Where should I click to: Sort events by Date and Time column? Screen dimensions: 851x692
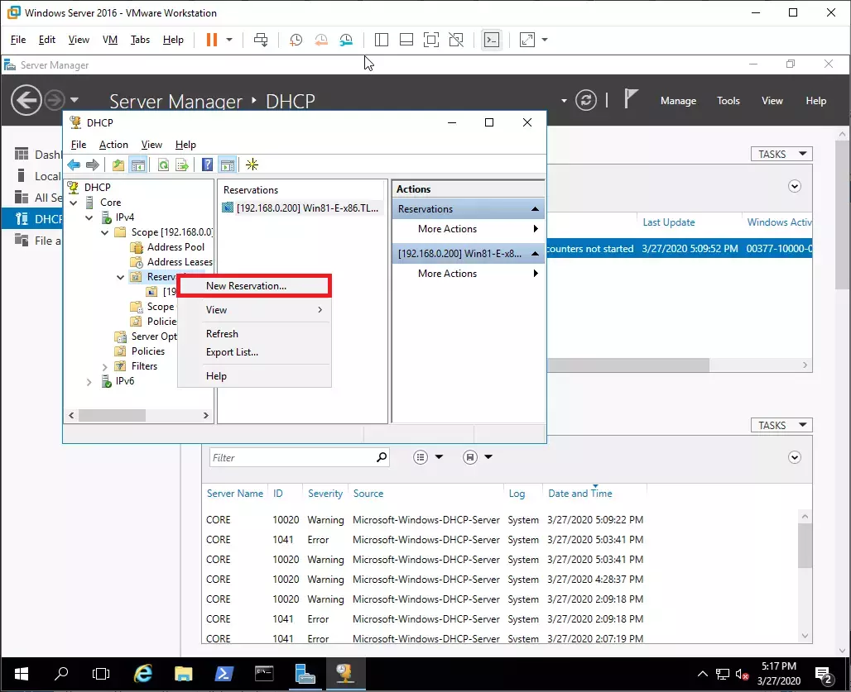tap(580, 494)
